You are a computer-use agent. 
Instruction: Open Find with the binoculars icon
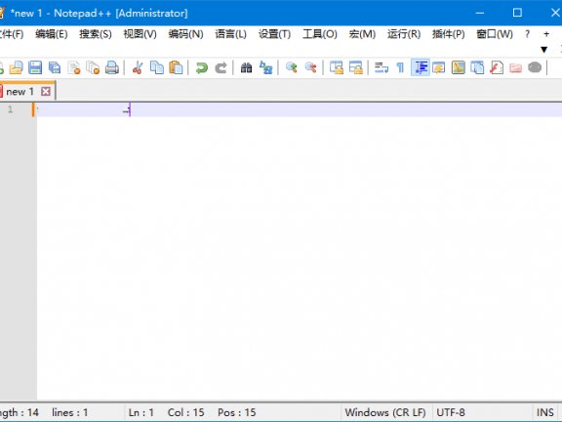pyautogui.click(x=246, y=67)
